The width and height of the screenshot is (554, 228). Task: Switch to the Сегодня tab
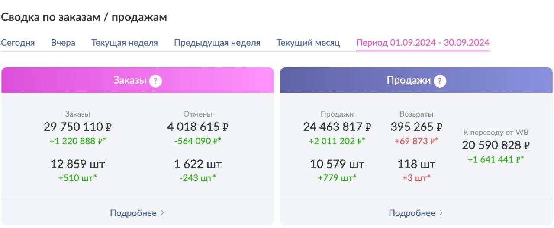tap(18, 43)
